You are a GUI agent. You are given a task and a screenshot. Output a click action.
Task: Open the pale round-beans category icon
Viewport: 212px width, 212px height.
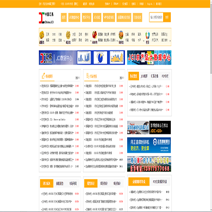click(68, 35)
